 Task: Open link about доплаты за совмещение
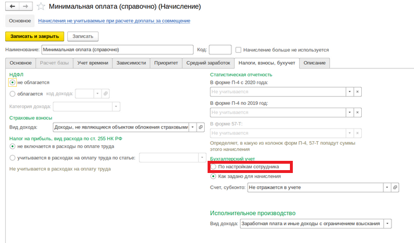coord(114,21)
